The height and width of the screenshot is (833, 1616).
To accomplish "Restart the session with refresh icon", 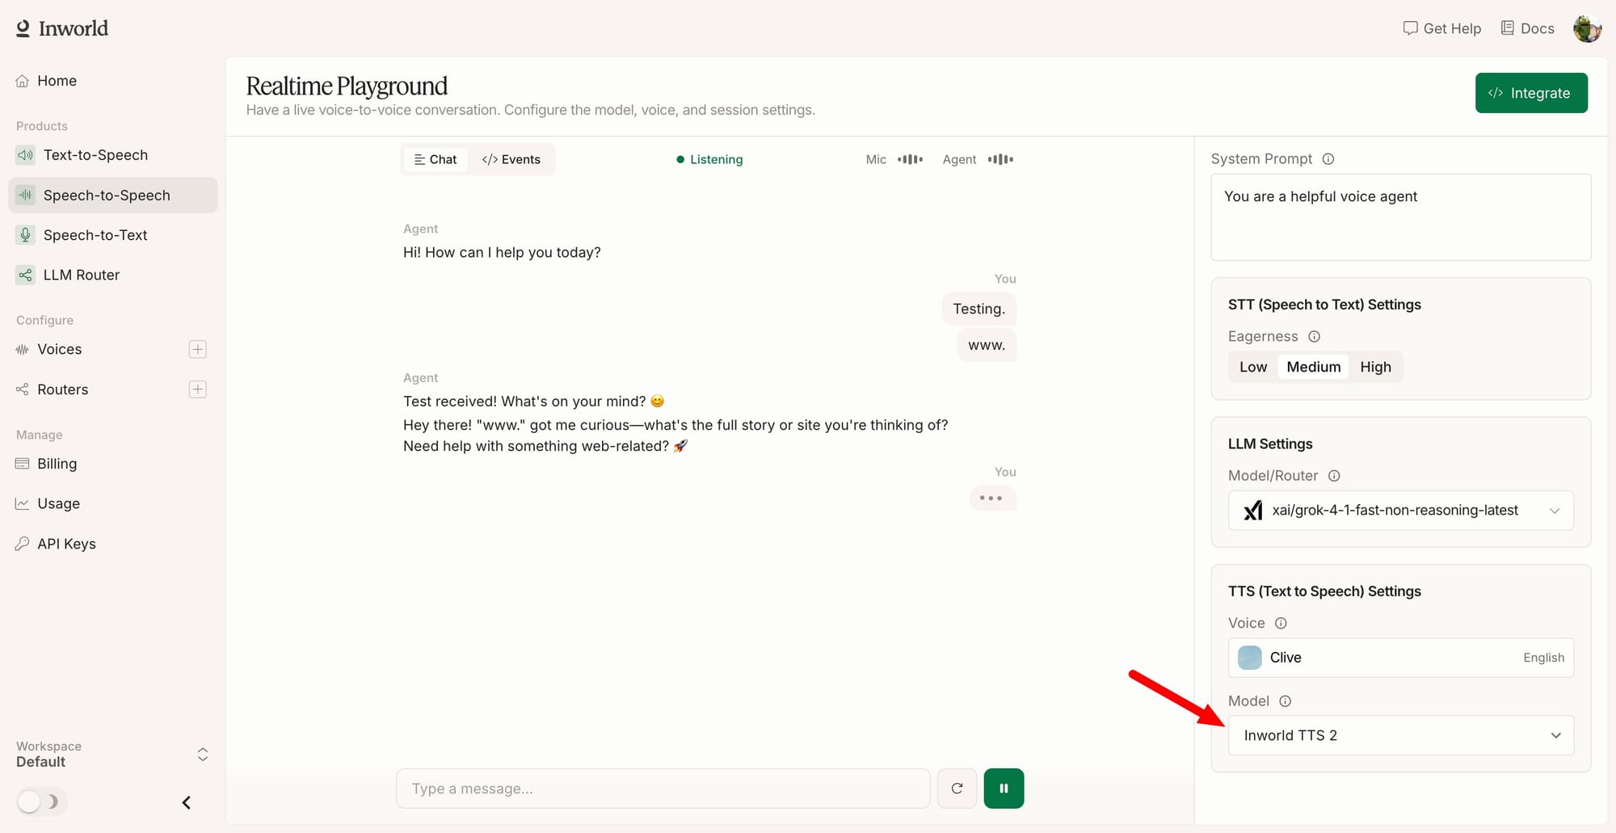I will (957, 789).
